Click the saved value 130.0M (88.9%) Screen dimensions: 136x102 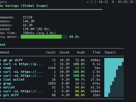click(x=36, y=29)
